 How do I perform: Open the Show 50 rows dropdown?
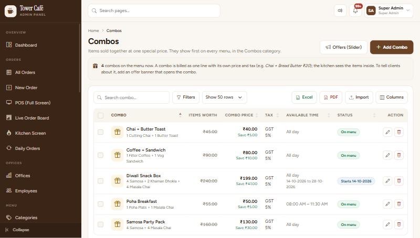225,98
